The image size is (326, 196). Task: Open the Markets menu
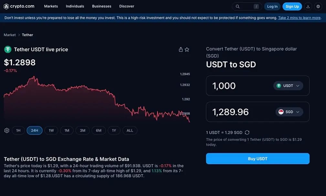51,6
